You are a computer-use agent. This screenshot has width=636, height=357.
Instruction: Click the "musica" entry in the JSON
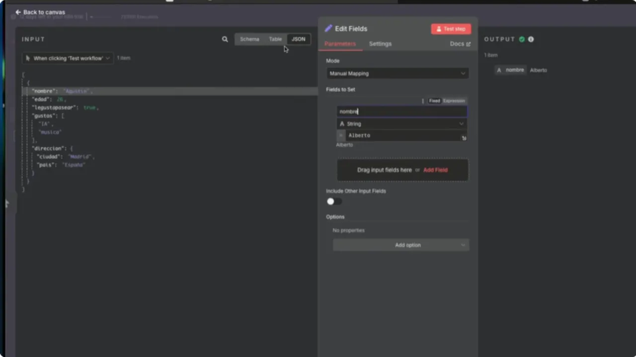(50, 132)
